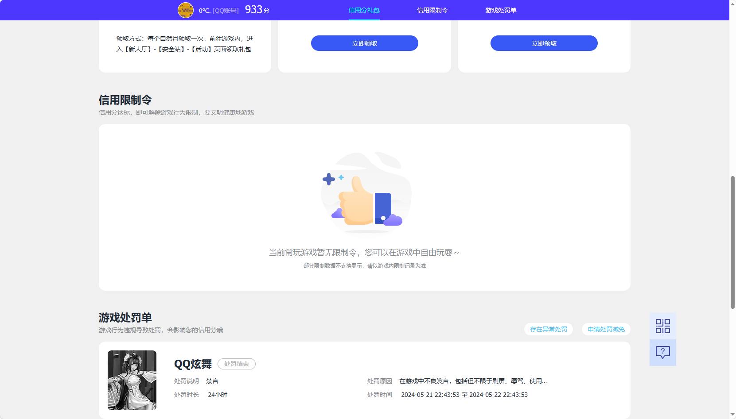Click the 游戏处罚单 section heading
This screenshot has width=736, height=419.
coord(125,318)
